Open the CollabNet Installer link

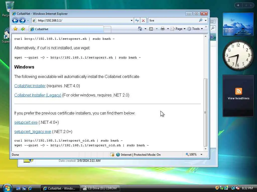click(x=30, y=86)
